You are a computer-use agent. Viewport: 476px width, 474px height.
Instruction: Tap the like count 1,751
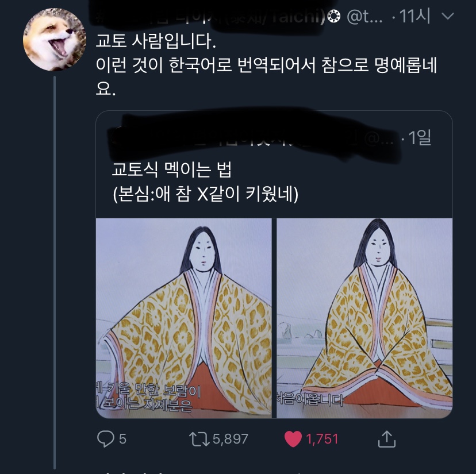pyautogui.click(x=322, y=440)
